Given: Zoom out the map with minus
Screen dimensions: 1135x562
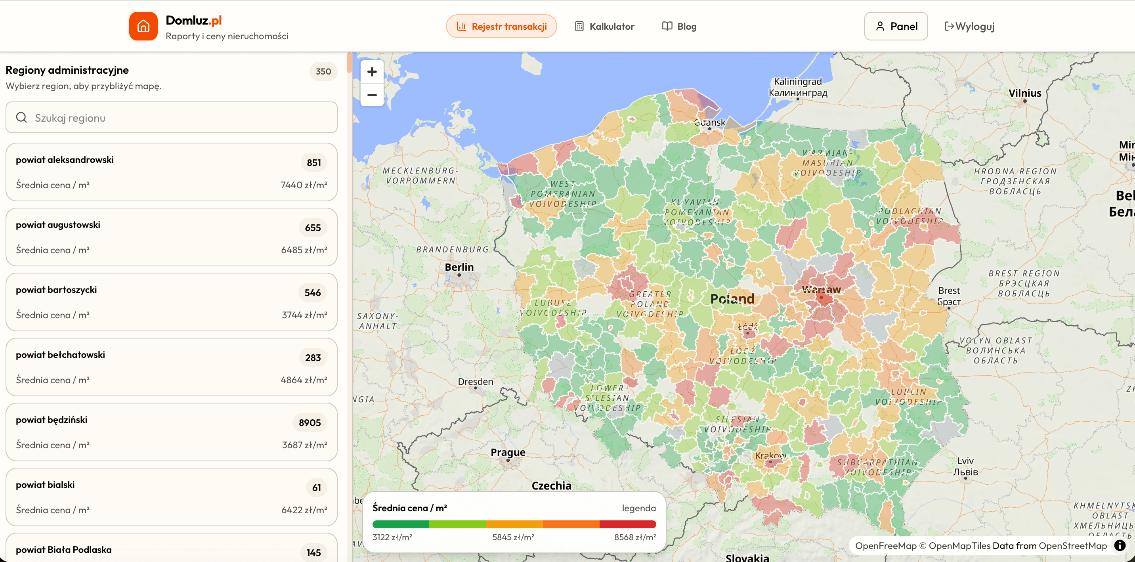Looking at the screenshot, I should (372, 95).
